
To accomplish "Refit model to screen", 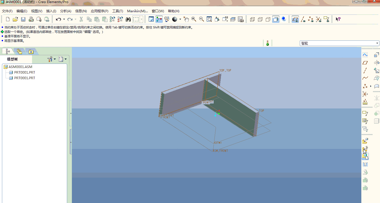I will tap(209, 19).
